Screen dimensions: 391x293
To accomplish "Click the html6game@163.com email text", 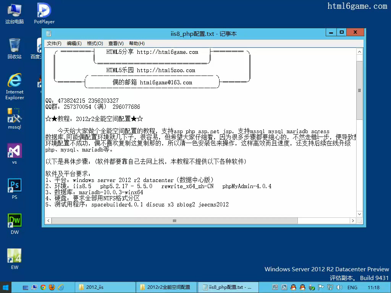I will point(166,82).
